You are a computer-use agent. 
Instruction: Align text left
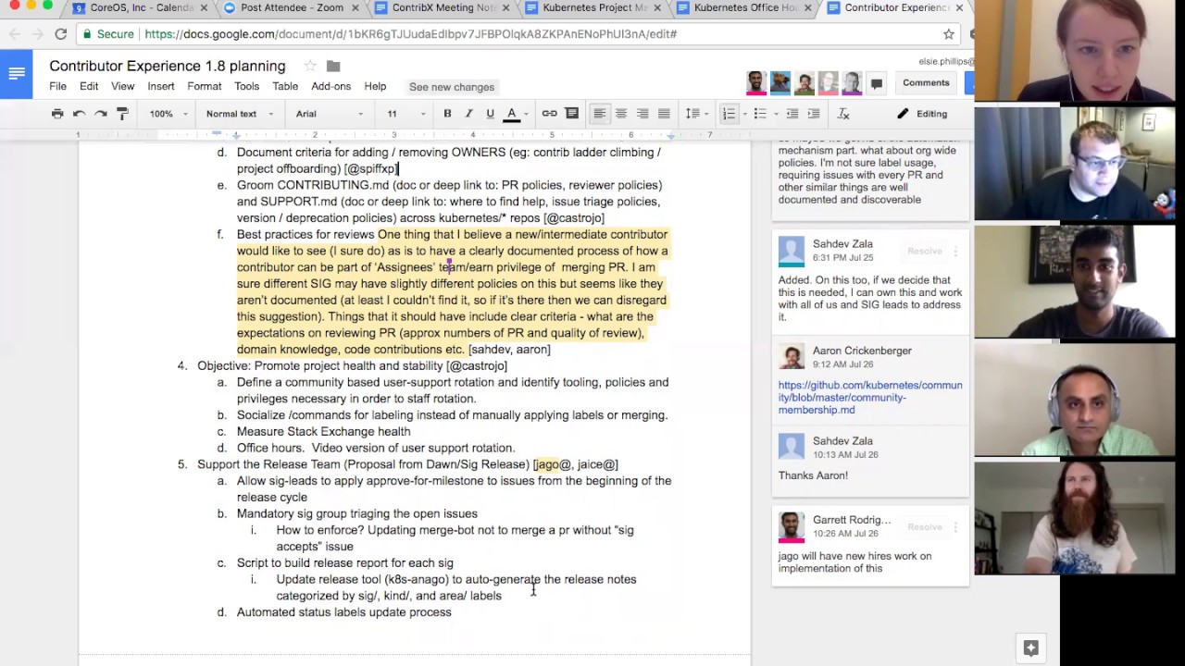[599, 114]
